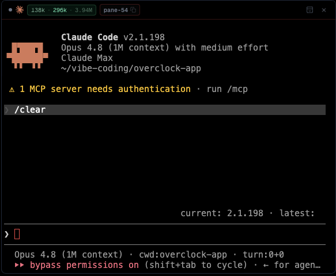
Task: Click the Claude Max plan text
Action: click(87, 58)
